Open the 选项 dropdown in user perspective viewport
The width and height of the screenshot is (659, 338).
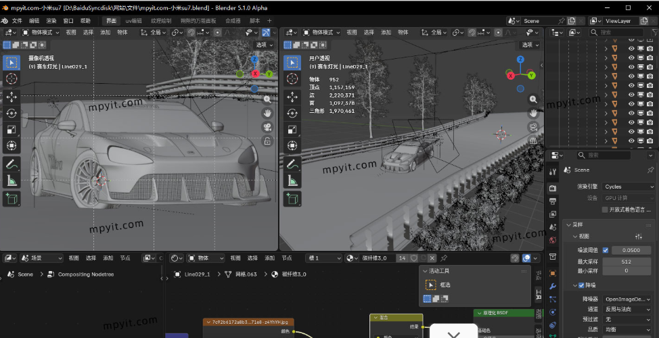pyautogui.click(x=530, y=45)
